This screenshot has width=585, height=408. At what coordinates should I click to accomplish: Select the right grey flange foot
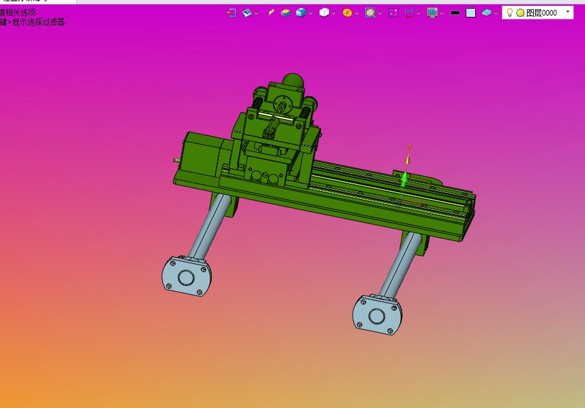click(x=377, y=315)
